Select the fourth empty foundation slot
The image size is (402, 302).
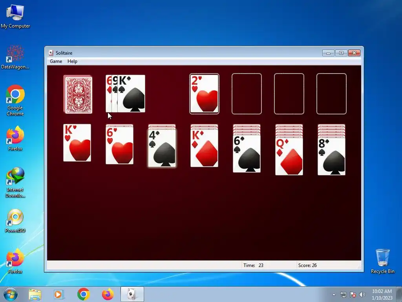click(331, 94)
